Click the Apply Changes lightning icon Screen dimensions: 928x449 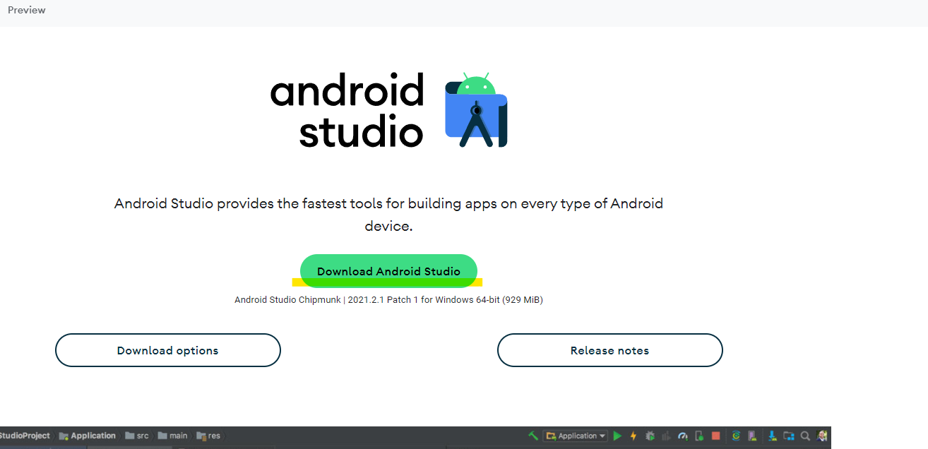coord(633,436)
